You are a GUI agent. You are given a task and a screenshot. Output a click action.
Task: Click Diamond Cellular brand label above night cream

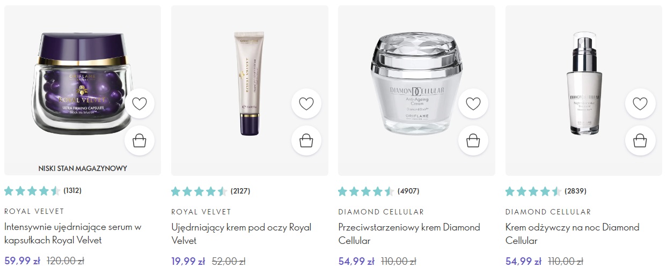coord(548,212)
